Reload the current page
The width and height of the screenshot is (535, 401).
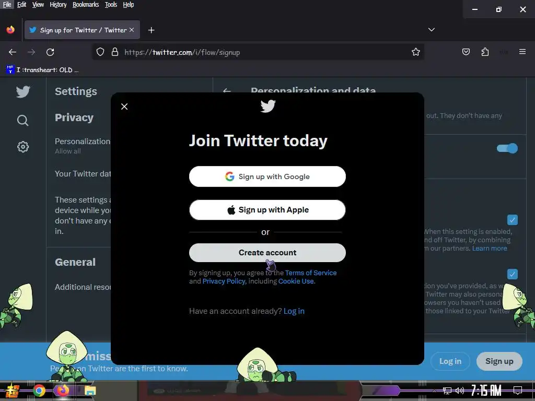[x=50, y=52]
